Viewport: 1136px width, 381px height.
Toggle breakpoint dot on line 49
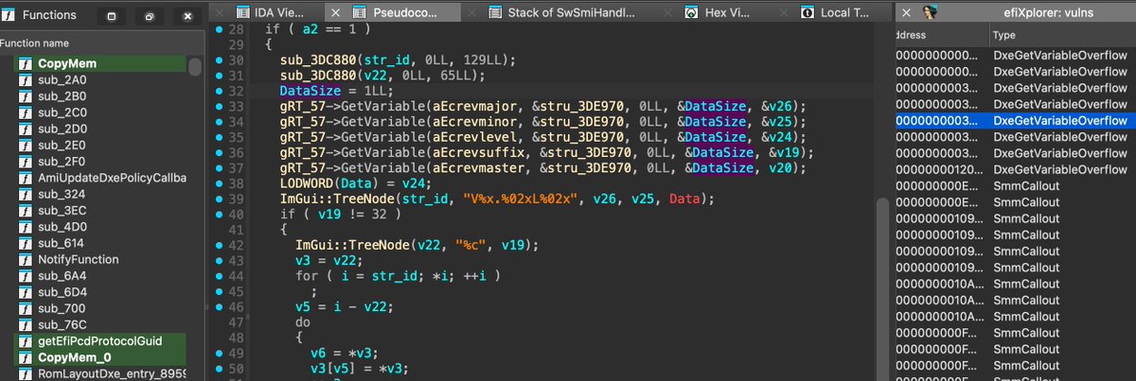pyautogui.click(x=219, y=353)
